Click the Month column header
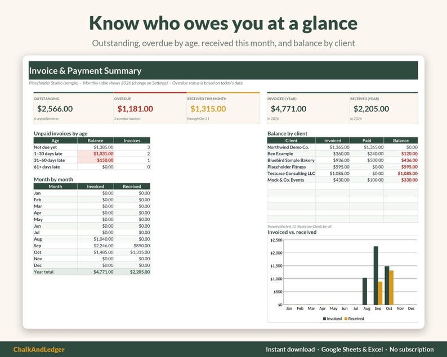Image resolution: width=447 pixels, height=357 pixels. (x=55, y=187)
